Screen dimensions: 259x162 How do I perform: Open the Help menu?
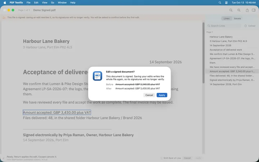(x=73, y=3)
